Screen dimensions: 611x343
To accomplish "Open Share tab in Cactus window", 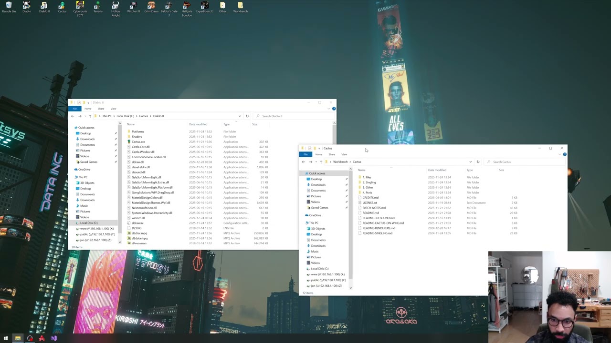I will coord(332,154).
